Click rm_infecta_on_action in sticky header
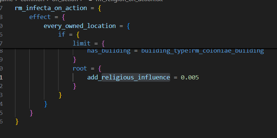This screenshot has height=138, width=277. (x=51, y=8)
